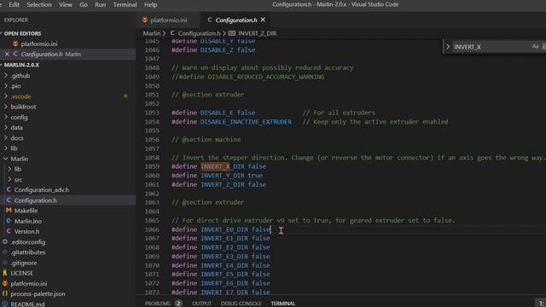Switch to the platformio.ini editor tab
The width and height of the screenshot is (546, 307).
[169, 20]
